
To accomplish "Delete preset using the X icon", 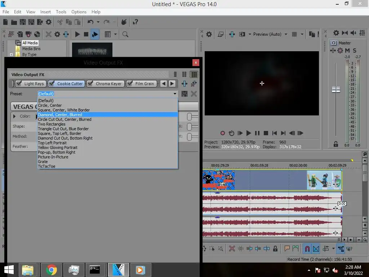I will [194, 94].
